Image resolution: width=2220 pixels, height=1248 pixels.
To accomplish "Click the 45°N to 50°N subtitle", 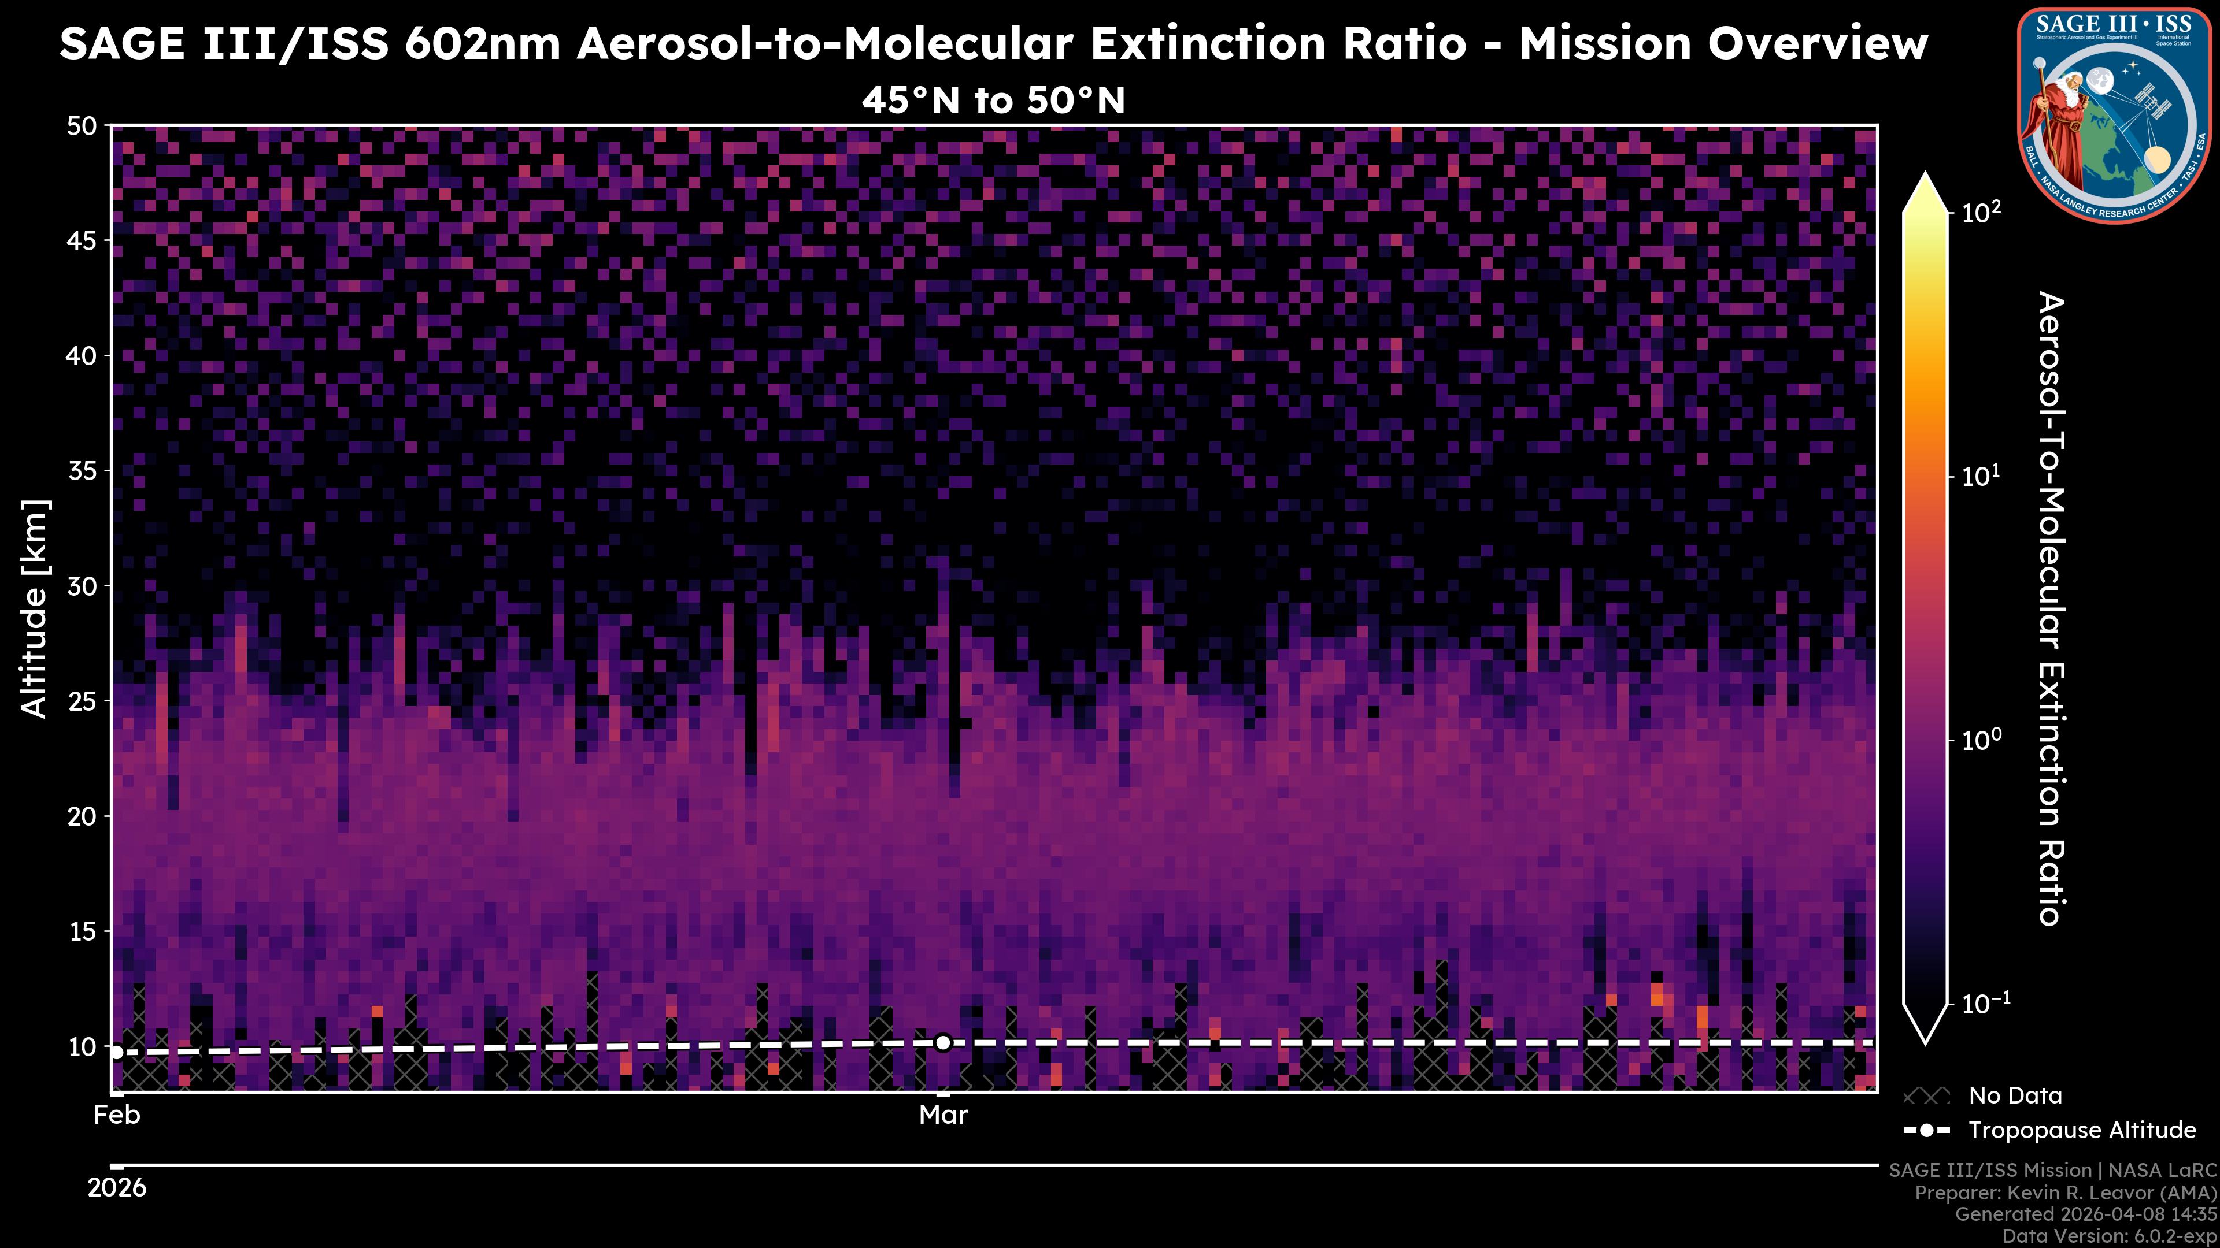I will [993, 101].
